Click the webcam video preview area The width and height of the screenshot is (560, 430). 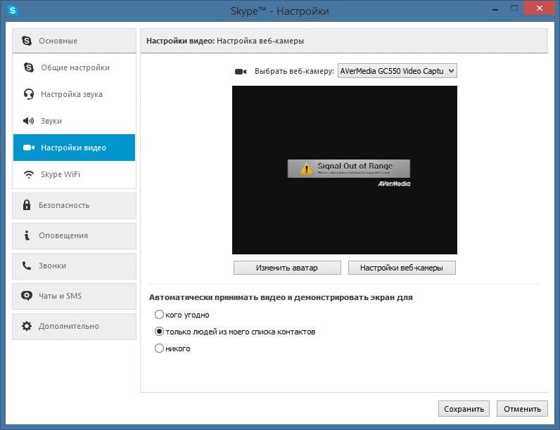[345, 170]
